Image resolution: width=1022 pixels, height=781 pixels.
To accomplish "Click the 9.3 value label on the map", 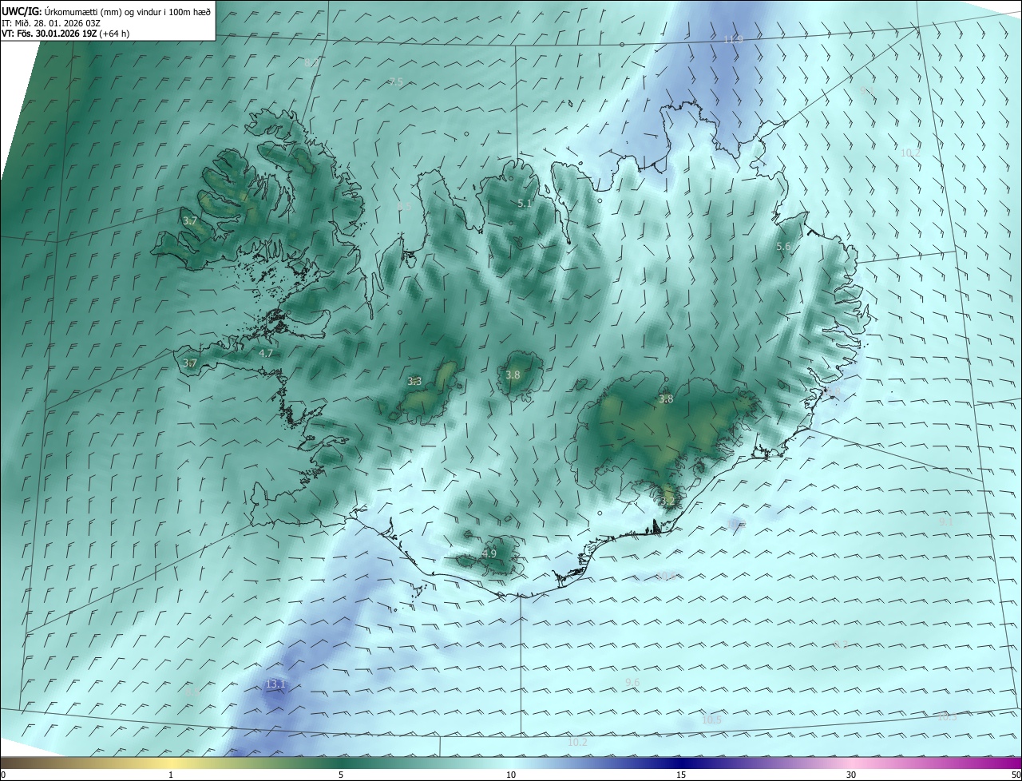I will pyautogui.click(x=840, y=644).
